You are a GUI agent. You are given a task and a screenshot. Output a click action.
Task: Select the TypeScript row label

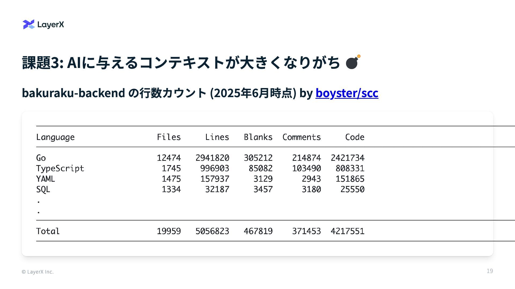(x=60, y=168)
